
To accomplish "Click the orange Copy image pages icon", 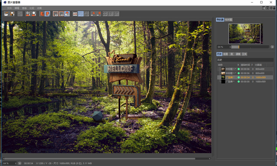I will coord(42,14).
